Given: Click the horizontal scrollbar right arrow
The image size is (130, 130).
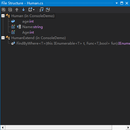Looking at the screenshot, I should [x=128, y=127].
